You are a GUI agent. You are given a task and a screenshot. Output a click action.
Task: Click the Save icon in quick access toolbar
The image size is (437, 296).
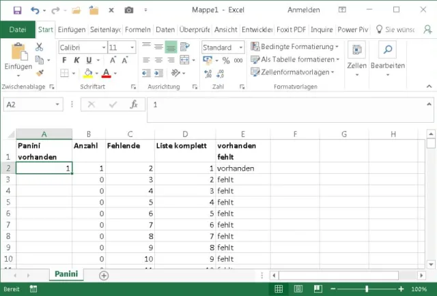point(17,10)
